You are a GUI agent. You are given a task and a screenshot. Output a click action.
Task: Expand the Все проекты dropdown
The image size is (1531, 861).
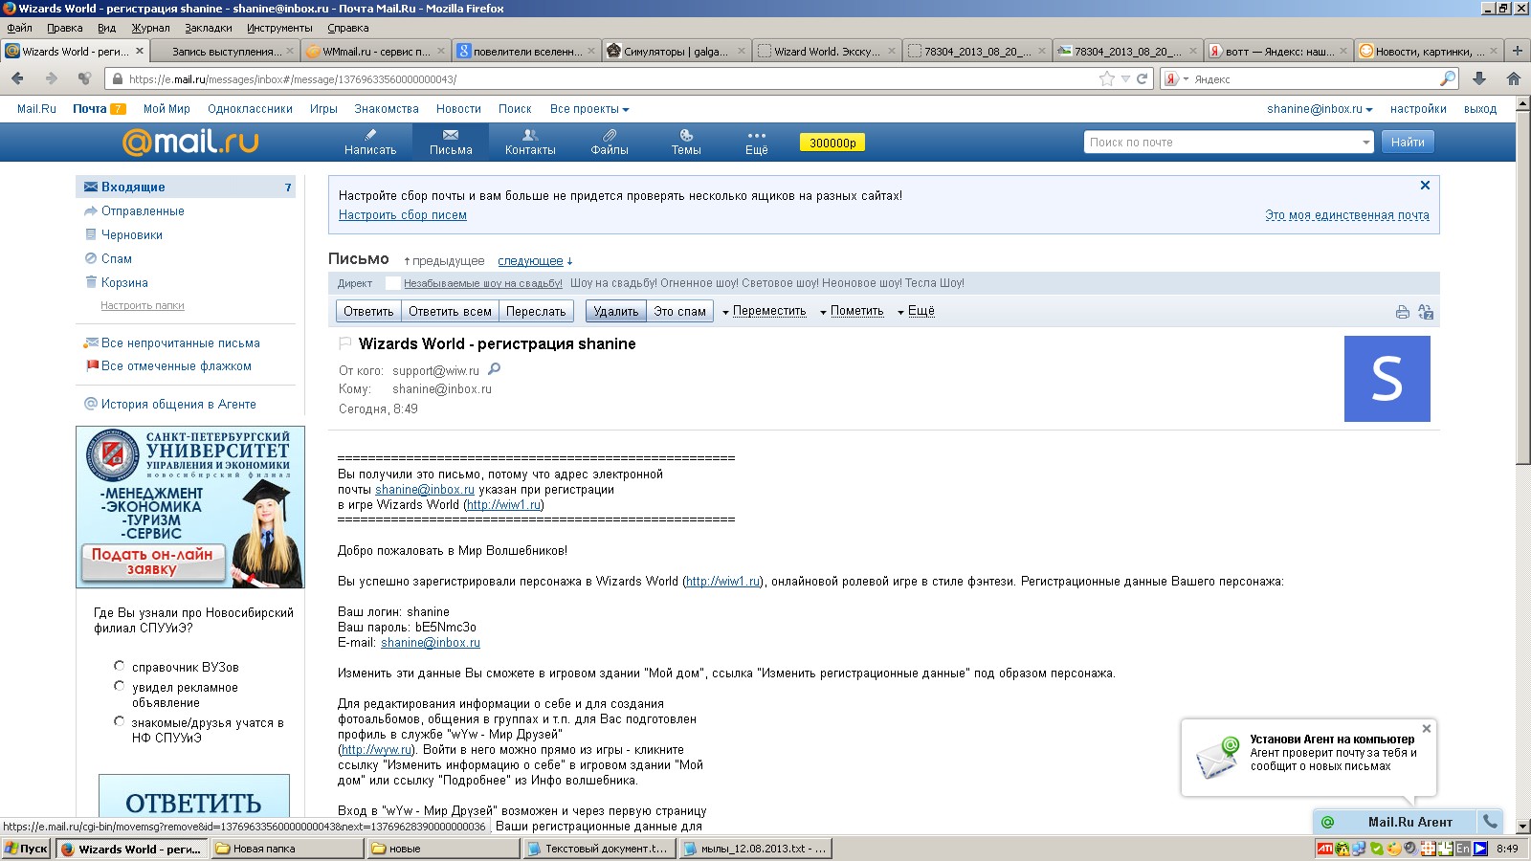point(589,109)
